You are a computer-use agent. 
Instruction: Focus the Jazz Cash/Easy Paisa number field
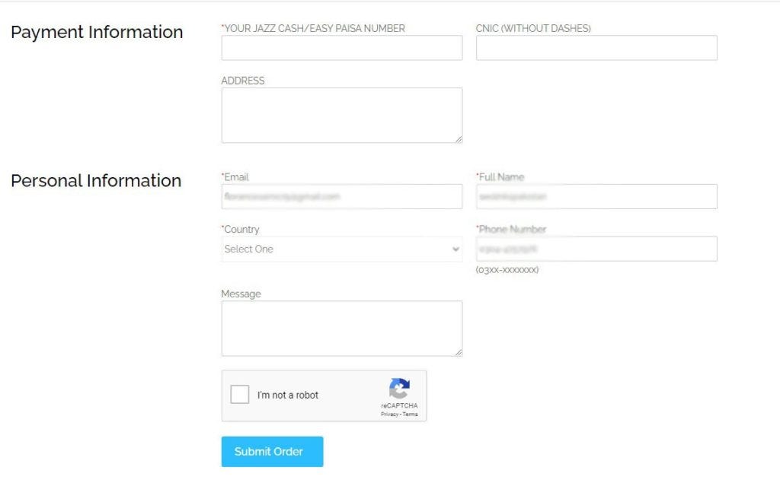tap(342, 48)
